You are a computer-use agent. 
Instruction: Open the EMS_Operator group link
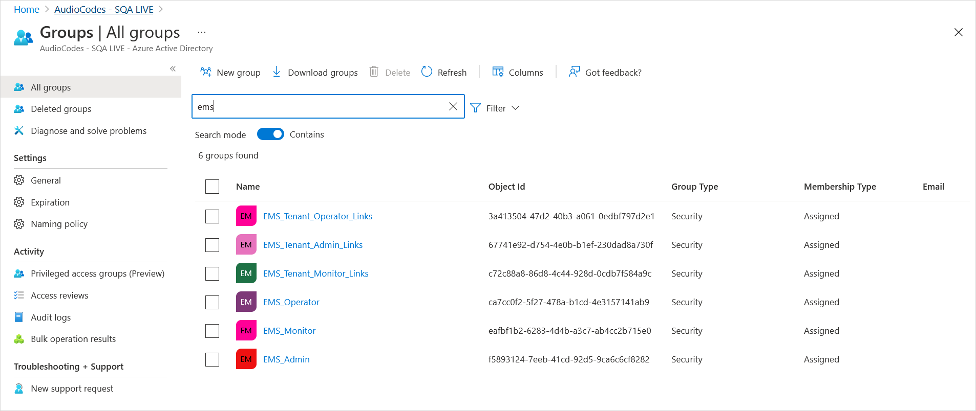tap(291, 302)
